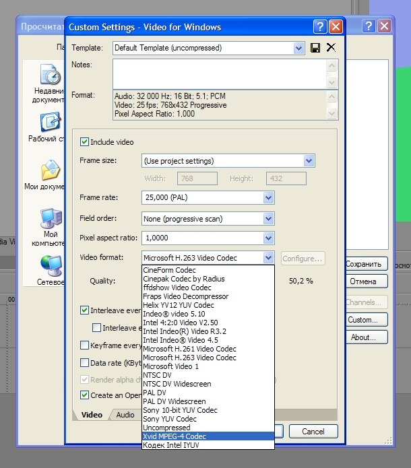Image resolution: width=411 pixels, height=468 pixels.
Task: Collapse the Video format dropdown arrow
Action: coord(268,258)
